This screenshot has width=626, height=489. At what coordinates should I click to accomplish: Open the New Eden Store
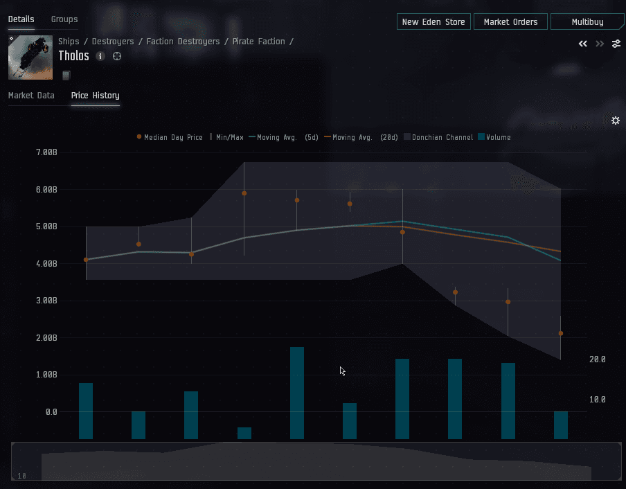(433, 22)
